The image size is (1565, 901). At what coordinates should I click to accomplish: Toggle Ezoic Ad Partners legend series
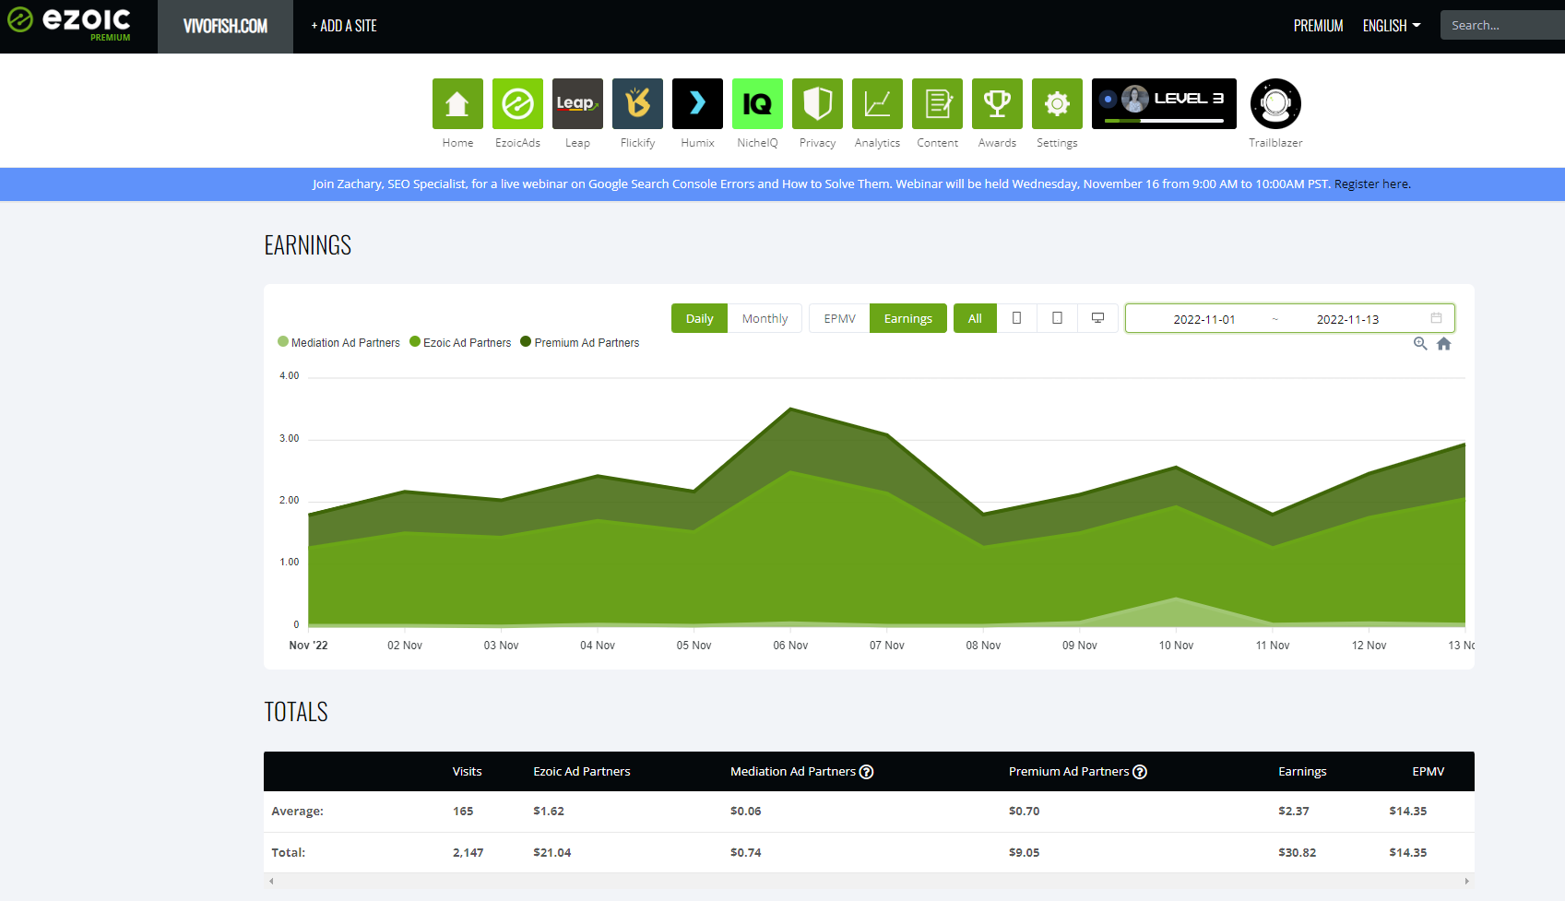[x=460, y=342]
